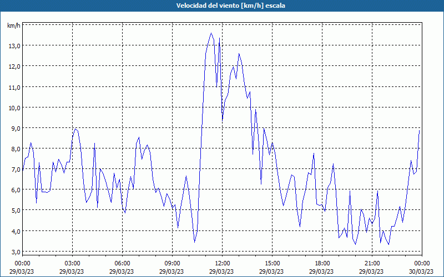Click the 11,0 y-axis value
This screenshot has height=277, width=444.
pyautogui.click(x=14, y=88)
